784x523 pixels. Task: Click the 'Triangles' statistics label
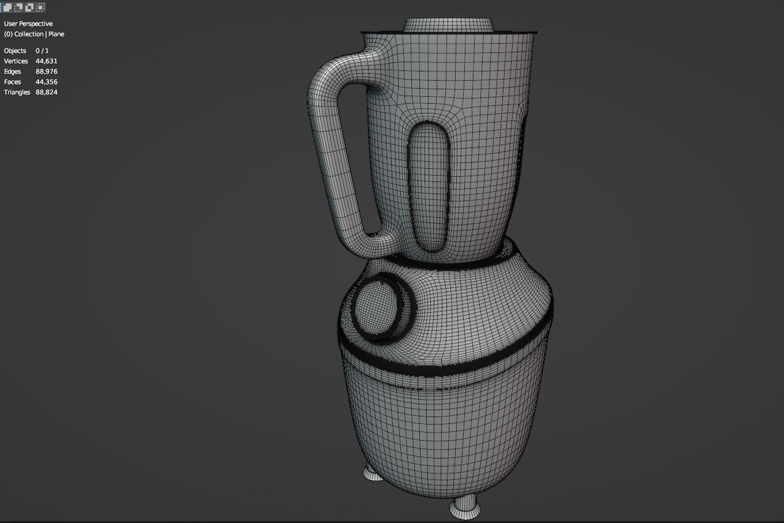pos(17,92)
